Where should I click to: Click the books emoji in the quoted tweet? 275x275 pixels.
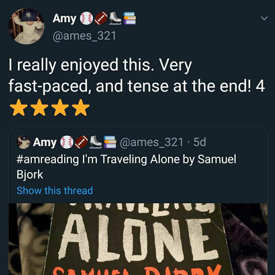110,142
